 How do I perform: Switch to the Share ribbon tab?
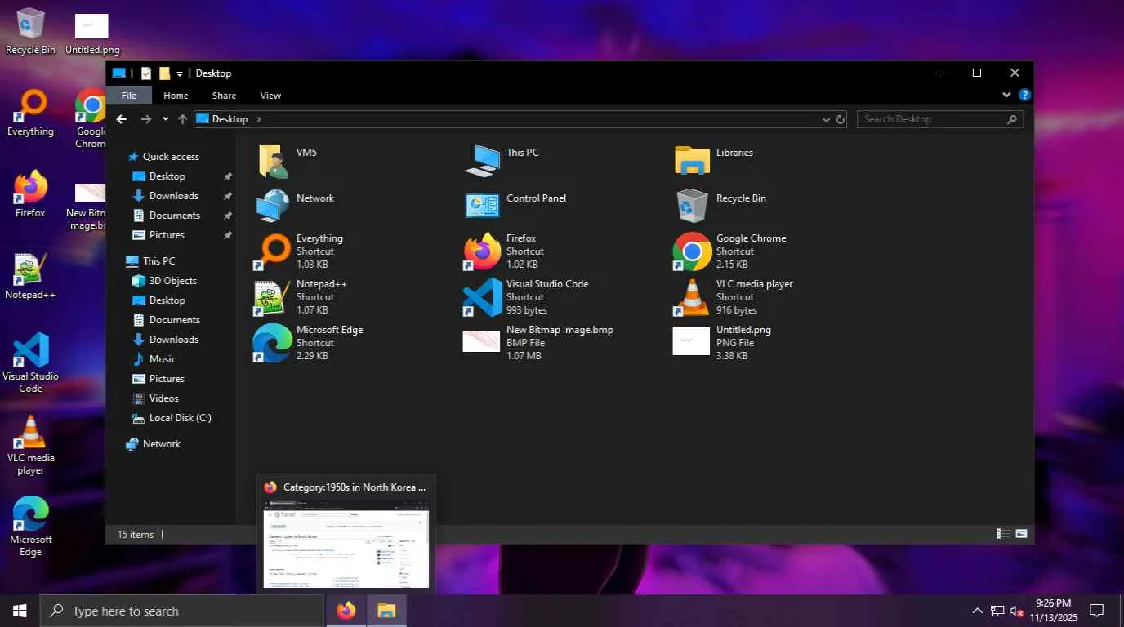[224, 96]
